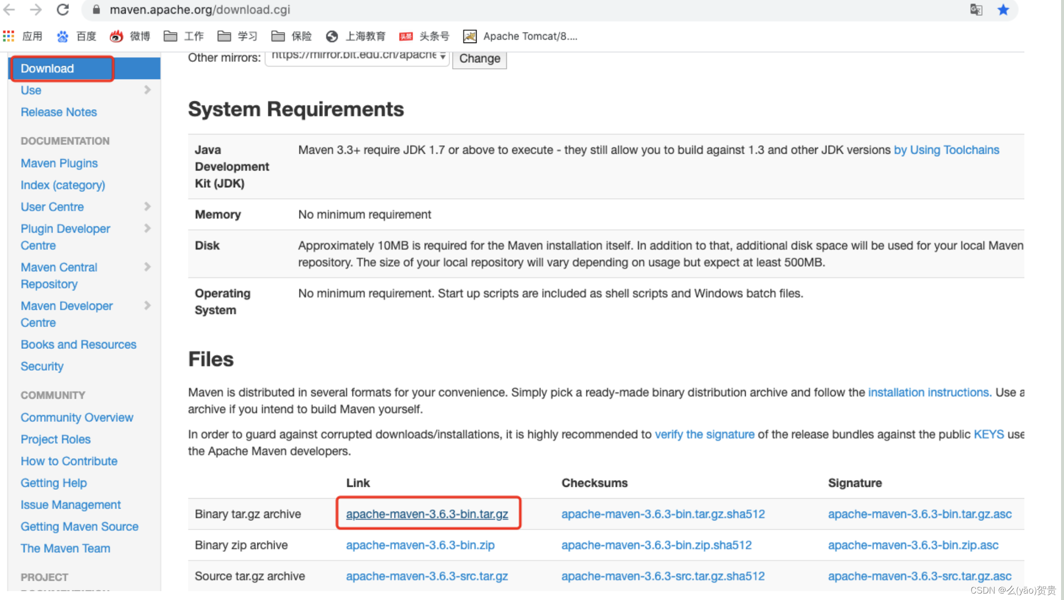Open apache-maven-3.6.3-bin.tar.gz.sha512 checksum
1064x600 pixels.
tap(663, 514)
